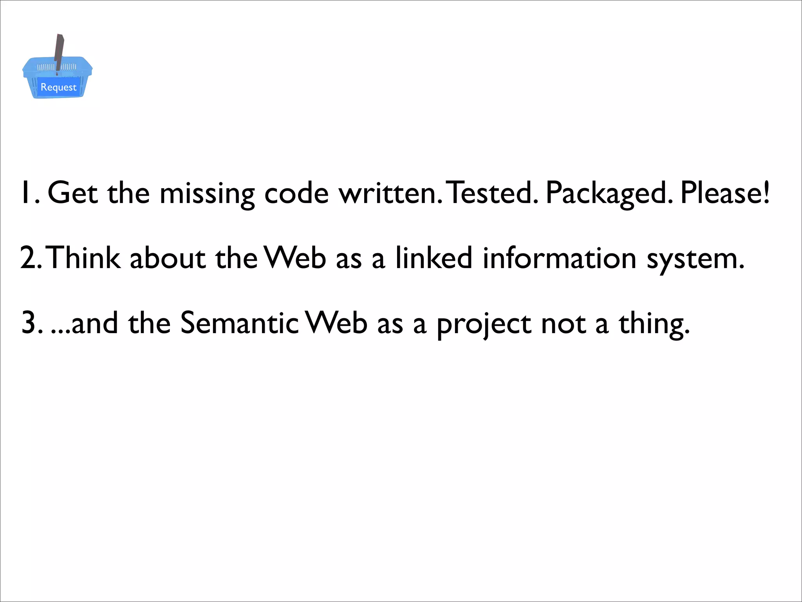This screenshot has height=602, width=802.
Task: Click 'Web' in the second line
Action: [x=294, y=258]
